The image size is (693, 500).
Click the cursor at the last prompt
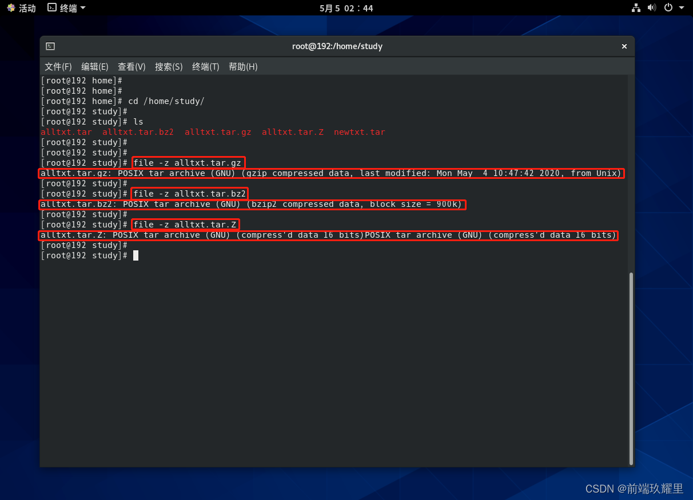[x=136, y=255]
